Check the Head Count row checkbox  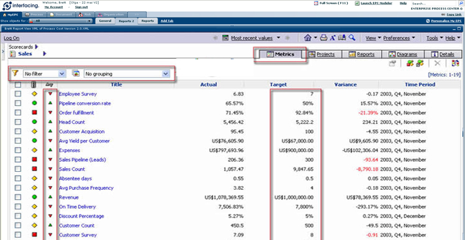coord(18,122)
